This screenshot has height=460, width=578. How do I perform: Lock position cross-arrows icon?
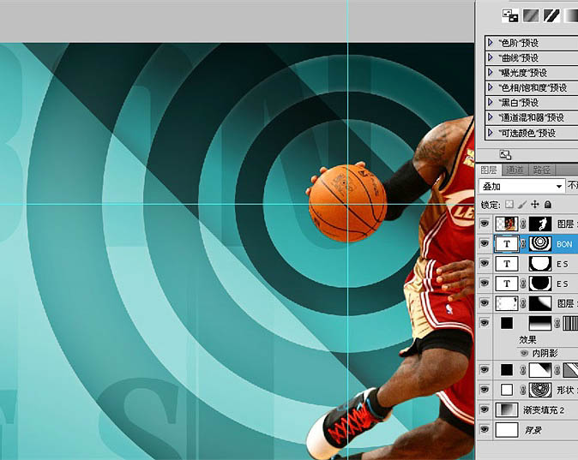pyautogui.click(x=535, y=205)
